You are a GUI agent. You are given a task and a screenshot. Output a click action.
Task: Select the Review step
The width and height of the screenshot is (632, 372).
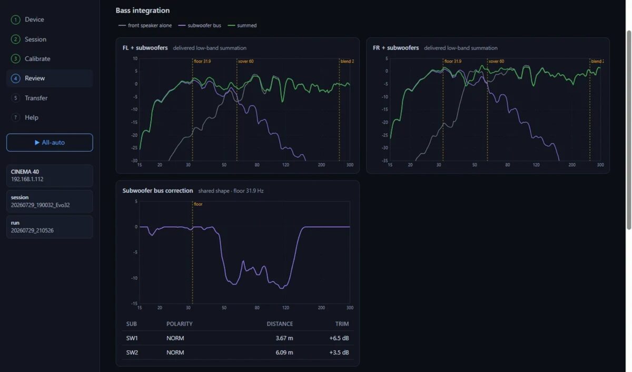(50, 78)
